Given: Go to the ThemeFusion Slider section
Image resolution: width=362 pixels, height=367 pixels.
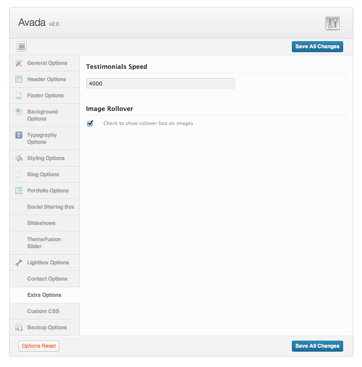Looking at the screenshot, I should 44,243.
